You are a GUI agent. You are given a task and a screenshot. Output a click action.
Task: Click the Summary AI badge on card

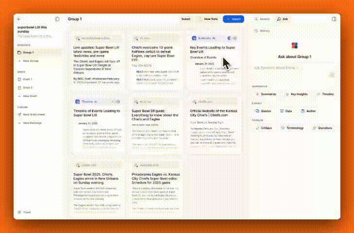(x=203, y=38)
